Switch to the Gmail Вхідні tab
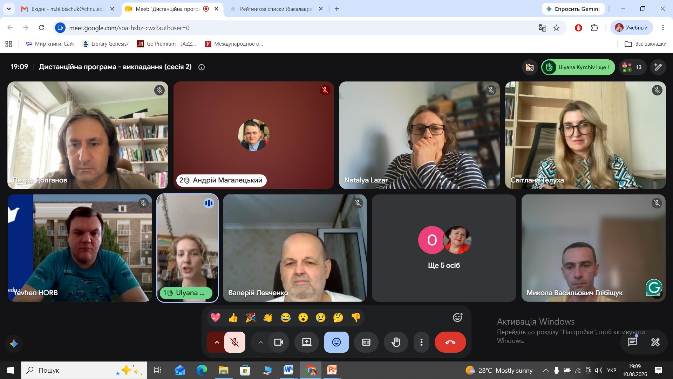Viewport: 673px width, 379px height. click(x=68, y=9)
